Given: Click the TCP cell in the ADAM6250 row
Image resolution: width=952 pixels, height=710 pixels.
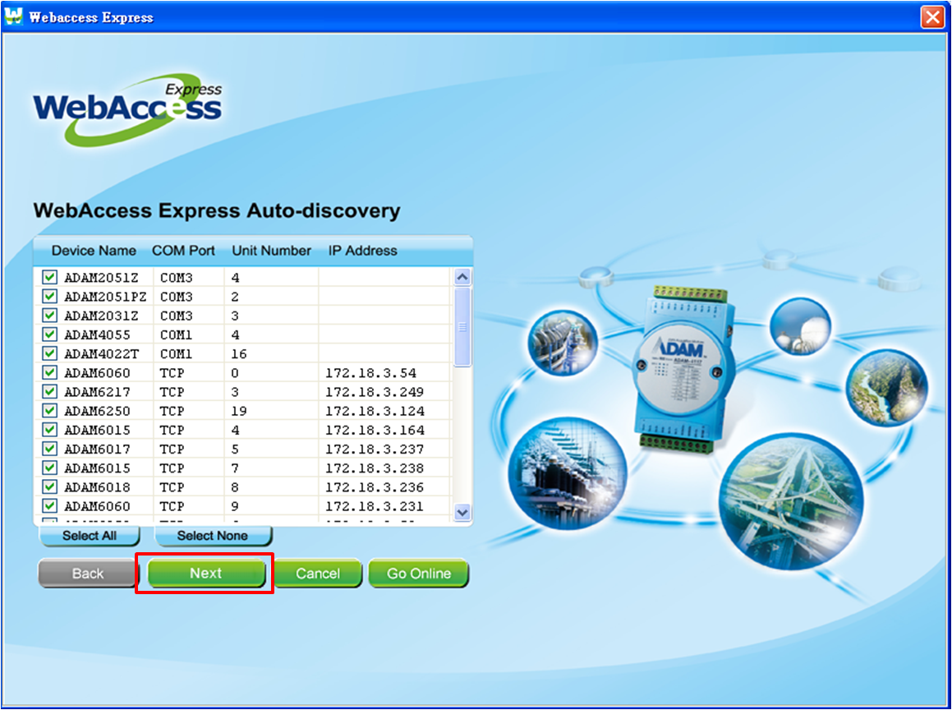Looking at the screenshot, I should pos(172,411).
